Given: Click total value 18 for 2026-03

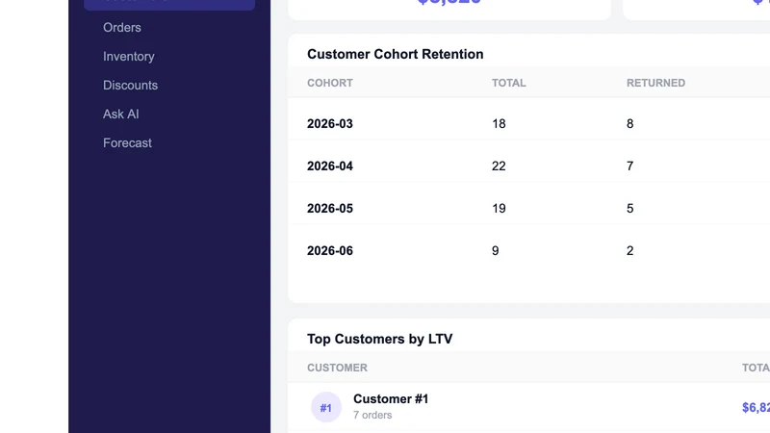Looking at the screenshot, I should click(499, 124).
